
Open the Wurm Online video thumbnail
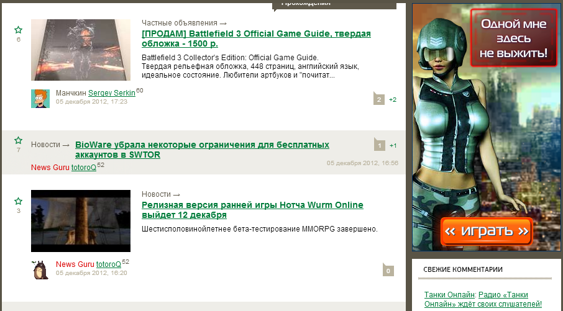[81, 221]
